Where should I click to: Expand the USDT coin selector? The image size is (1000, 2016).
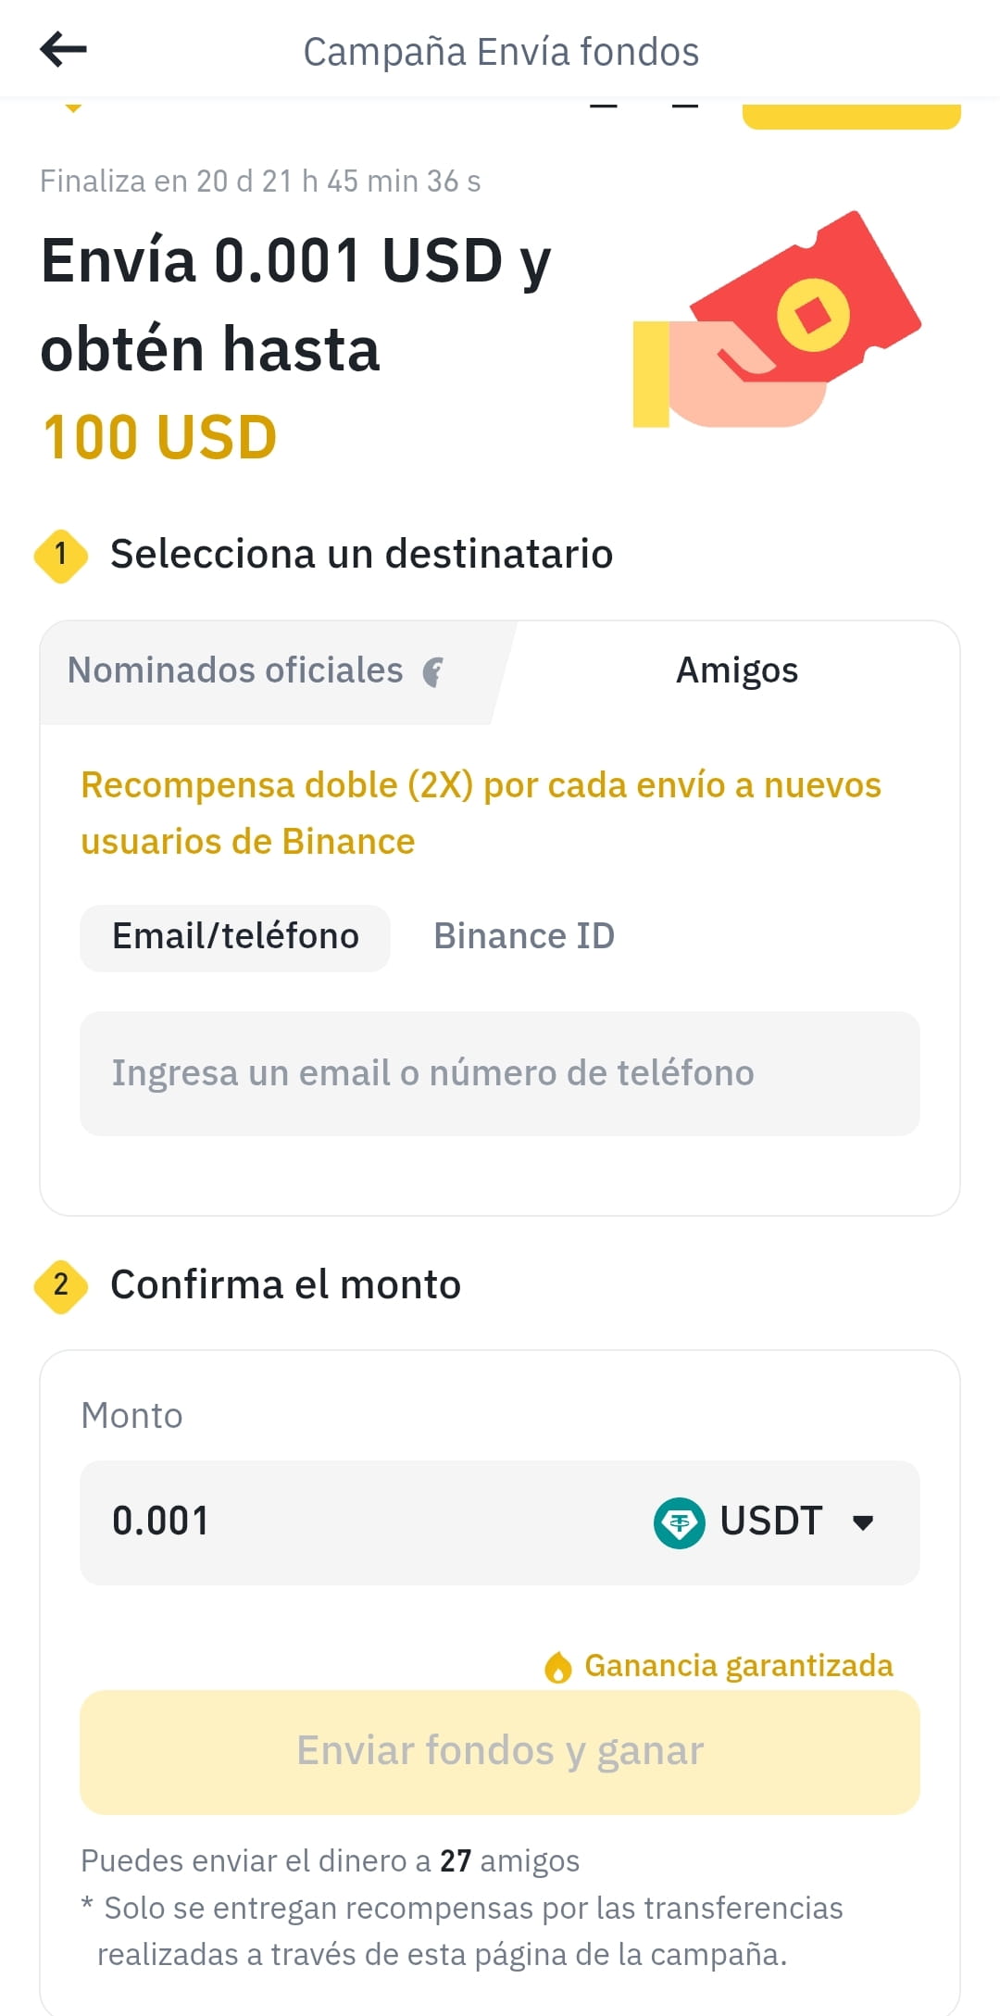(x=764, y=1522)
